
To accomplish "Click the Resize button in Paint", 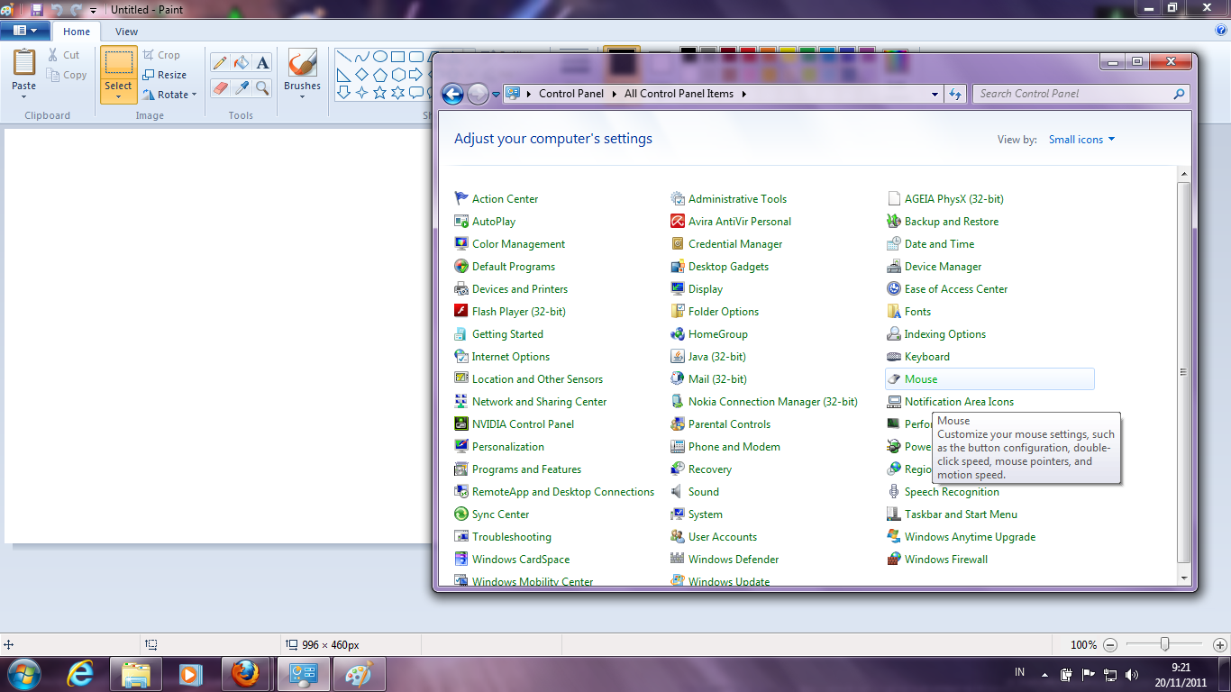I will coord(165,75).
